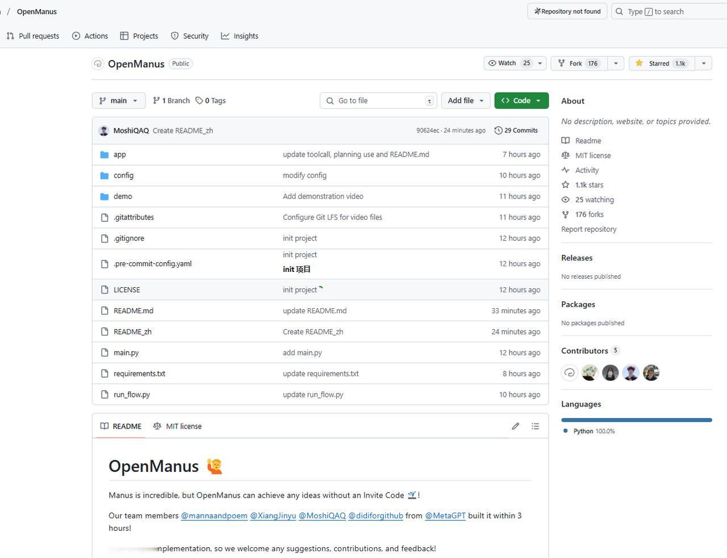Image resolution: width=727 pixels, height=558 pixels.
Task: Select the README tab
Action: [121, 426]
